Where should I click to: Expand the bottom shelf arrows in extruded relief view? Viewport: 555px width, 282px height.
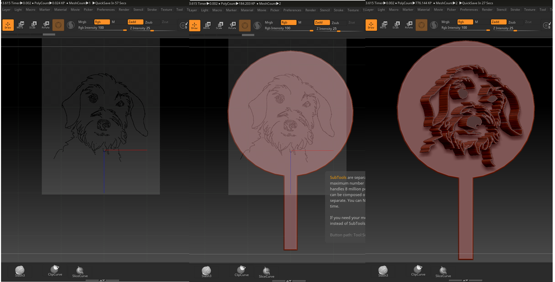[466, 280]
